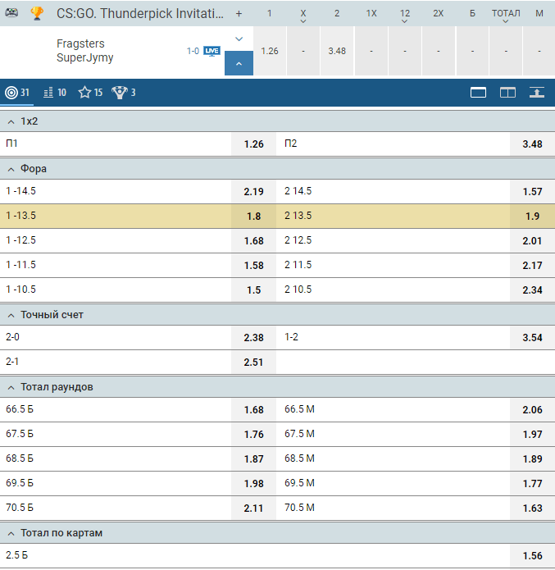Collapse the 1x2 section
Screen dimensions: 555x570
11,121
